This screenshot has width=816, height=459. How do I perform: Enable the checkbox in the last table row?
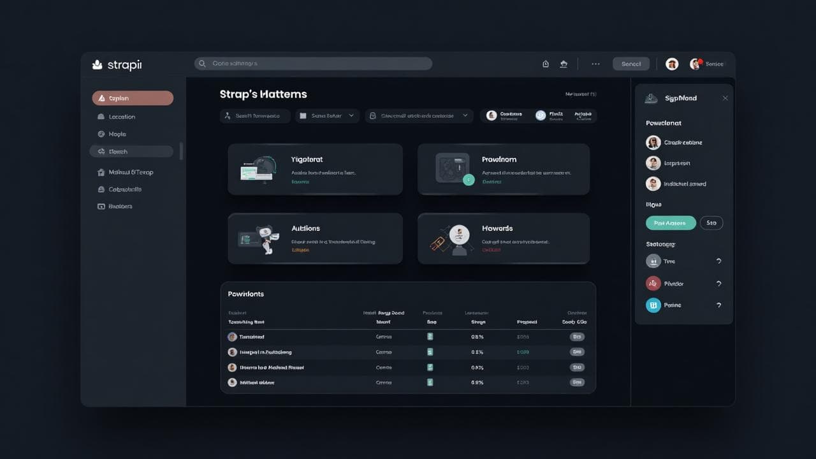(x=430, y=382)
